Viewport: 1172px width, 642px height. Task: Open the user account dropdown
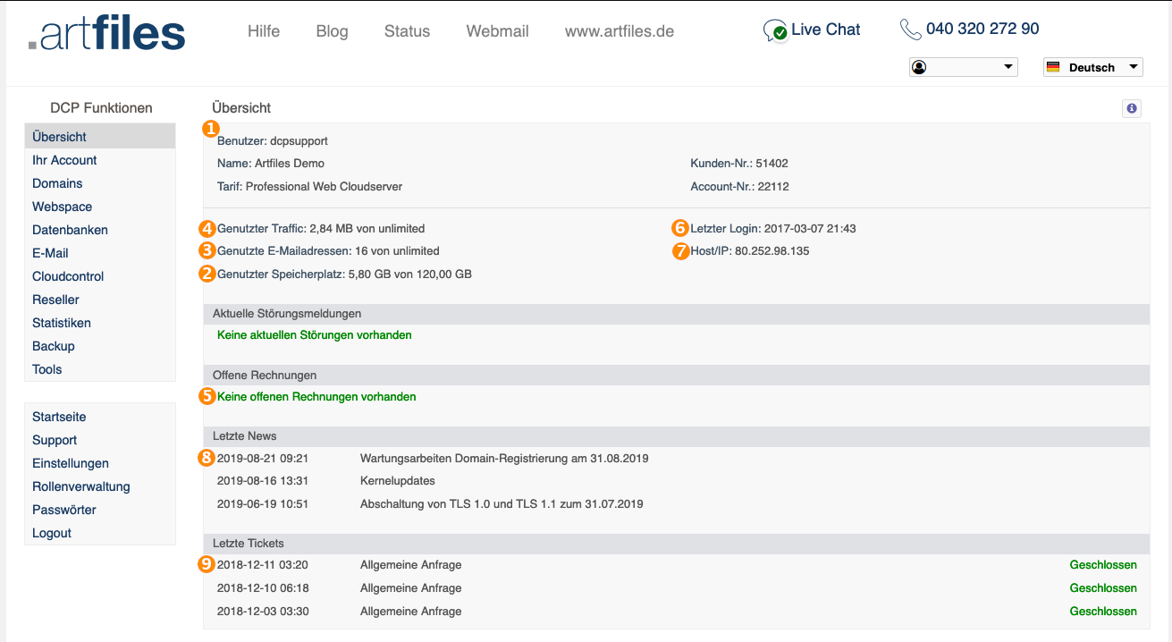(964, 67)
